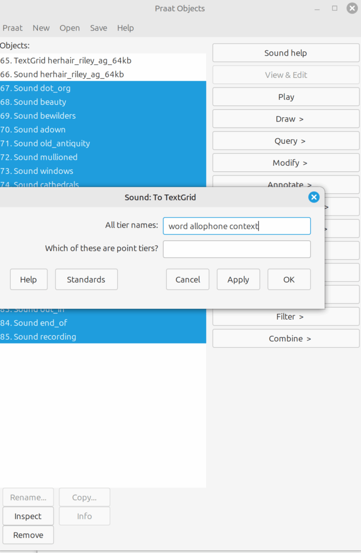Select Sound mullioned in the list
The width and height of the screenshot is (361, 553).
[45, 157]
